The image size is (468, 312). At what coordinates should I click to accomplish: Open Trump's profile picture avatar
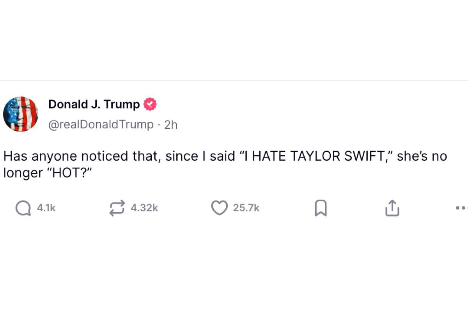[21, 113]
